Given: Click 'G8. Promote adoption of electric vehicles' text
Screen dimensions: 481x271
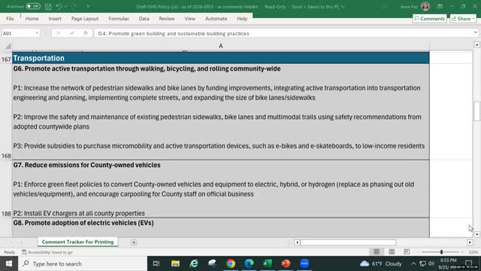Looking at the screenshot, I should coord(83,223).
